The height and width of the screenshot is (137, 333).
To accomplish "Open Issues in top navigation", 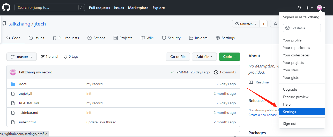I will tap(119, 8).
